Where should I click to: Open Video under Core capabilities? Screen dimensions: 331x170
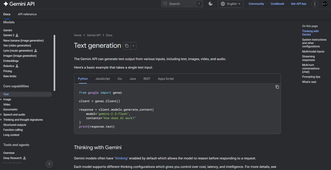click(x=7, y=105)
